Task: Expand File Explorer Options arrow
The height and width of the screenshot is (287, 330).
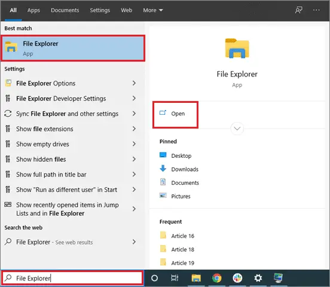Action: pos(134,83)
